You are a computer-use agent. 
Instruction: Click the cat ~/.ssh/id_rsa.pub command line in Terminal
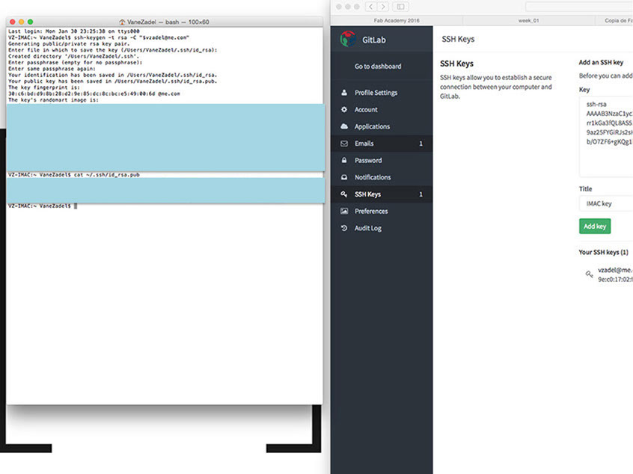point(74,175)
